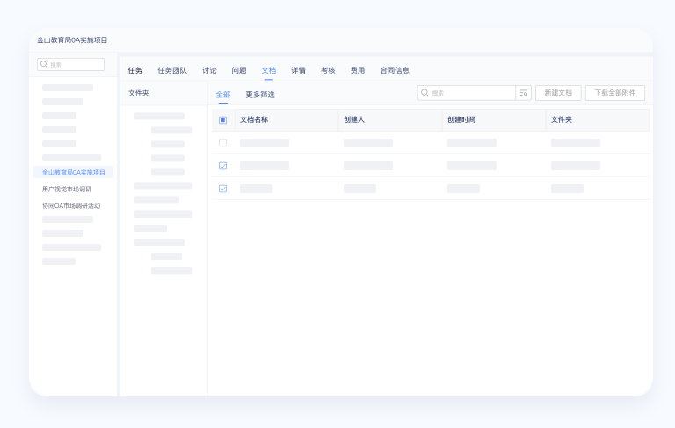The image size is (675, 428).
Task: Select 用户视觉市场调研 in the sidebar
Action: (67, 189)
